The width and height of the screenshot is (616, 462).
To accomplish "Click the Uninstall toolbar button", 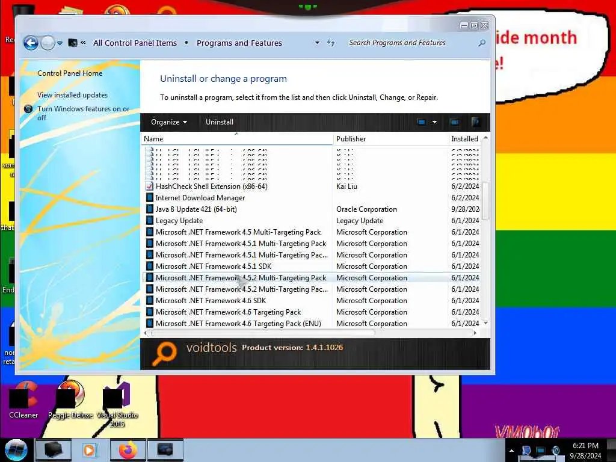I will click(x=219, y=122).
